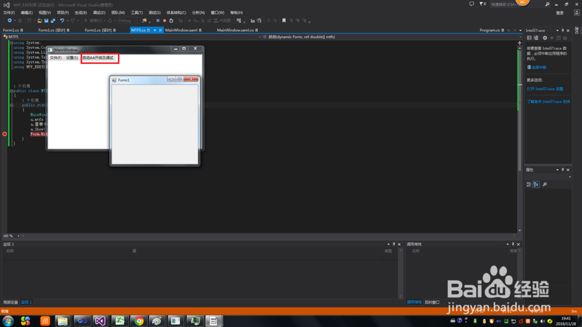Click the account avatar icon near 登录
Viewport: 582px width, 327px height.
576,13
